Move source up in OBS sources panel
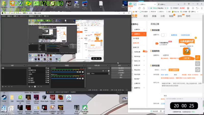 (38, 87)
